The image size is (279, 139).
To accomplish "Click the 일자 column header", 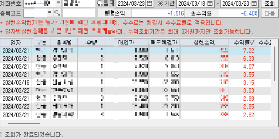I will 16,43.
